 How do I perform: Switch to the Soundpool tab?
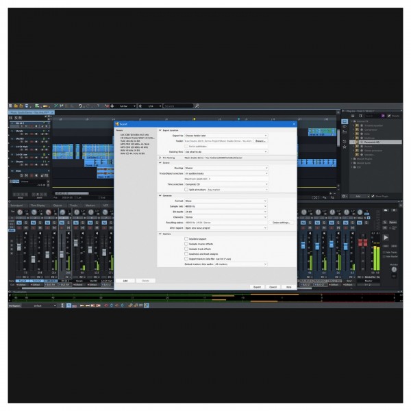[16, 206]
